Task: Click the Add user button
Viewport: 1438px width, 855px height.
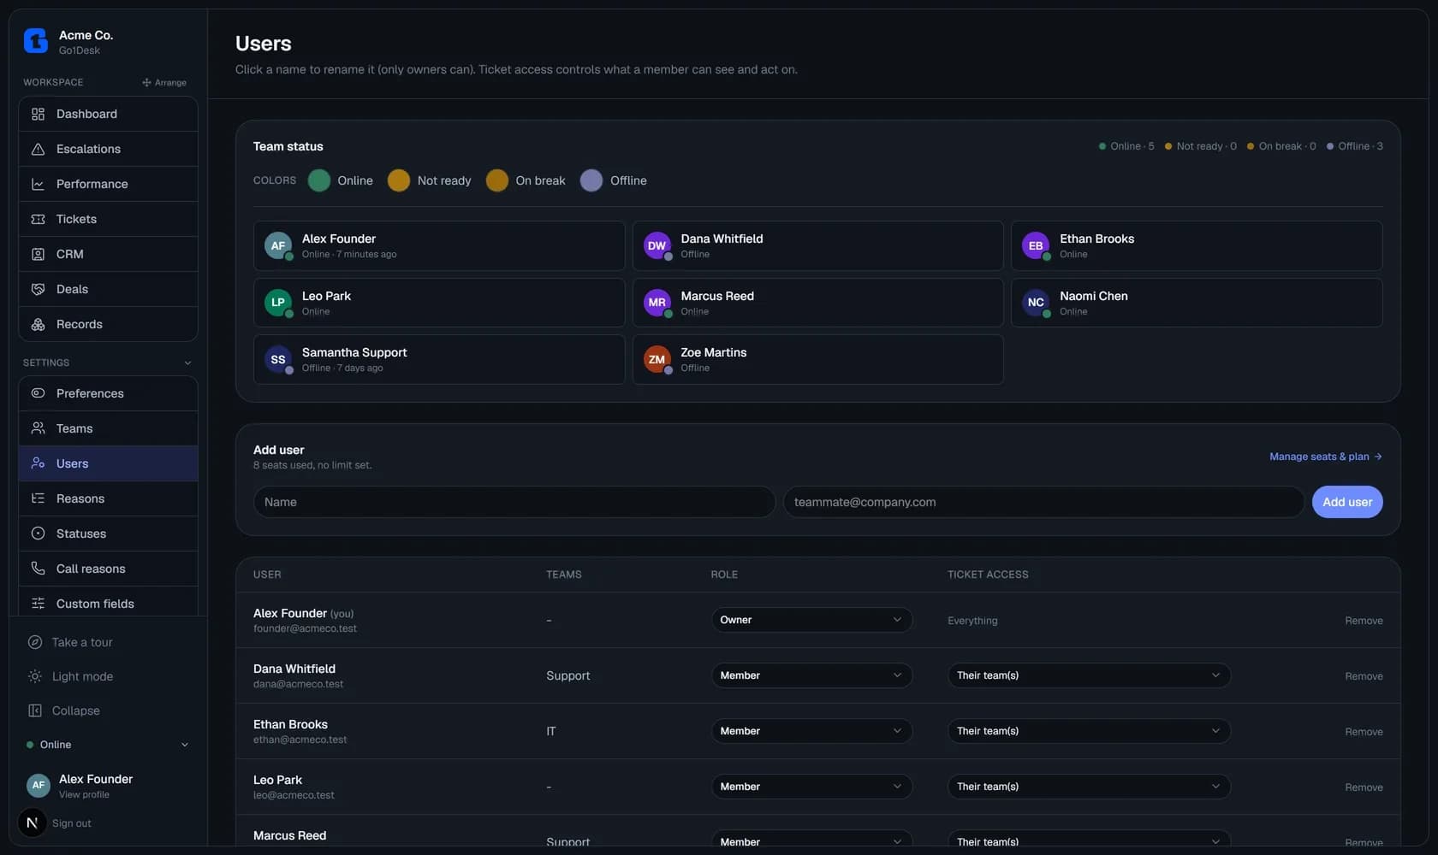Action: pyautogui.click(x=1347, y=502)
